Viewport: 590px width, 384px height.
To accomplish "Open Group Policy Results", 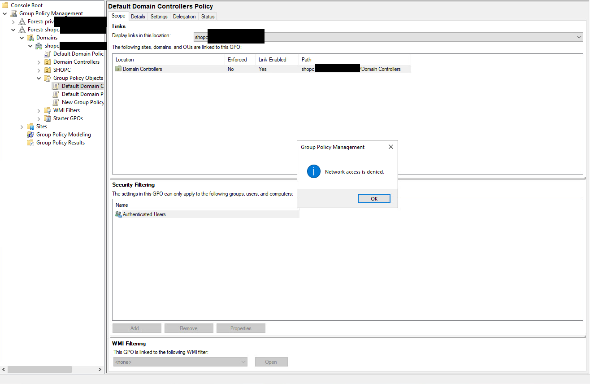I will (x=30, y=142).
